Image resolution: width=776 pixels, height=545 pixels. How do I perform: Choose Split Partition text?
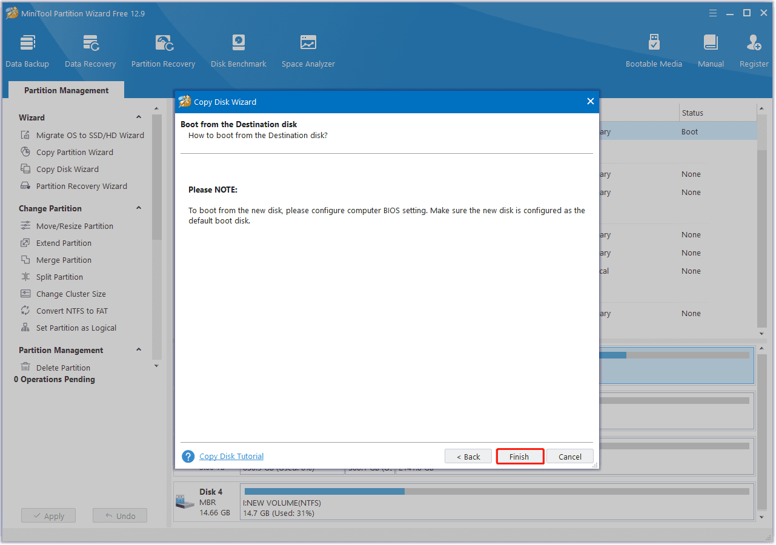[59, 277]
